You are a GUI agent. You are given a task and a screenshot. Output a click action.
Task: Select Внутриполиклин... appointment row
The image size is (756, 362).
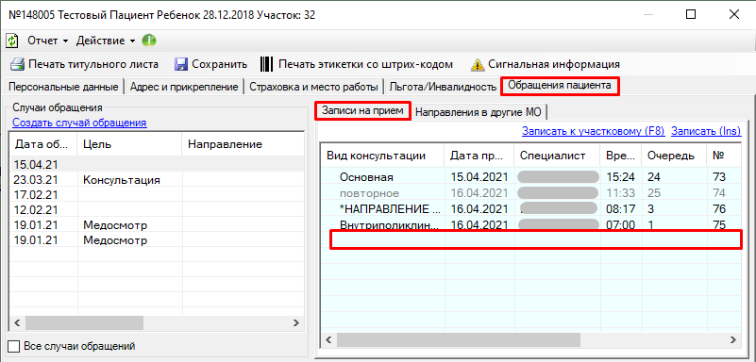point(531,224)
